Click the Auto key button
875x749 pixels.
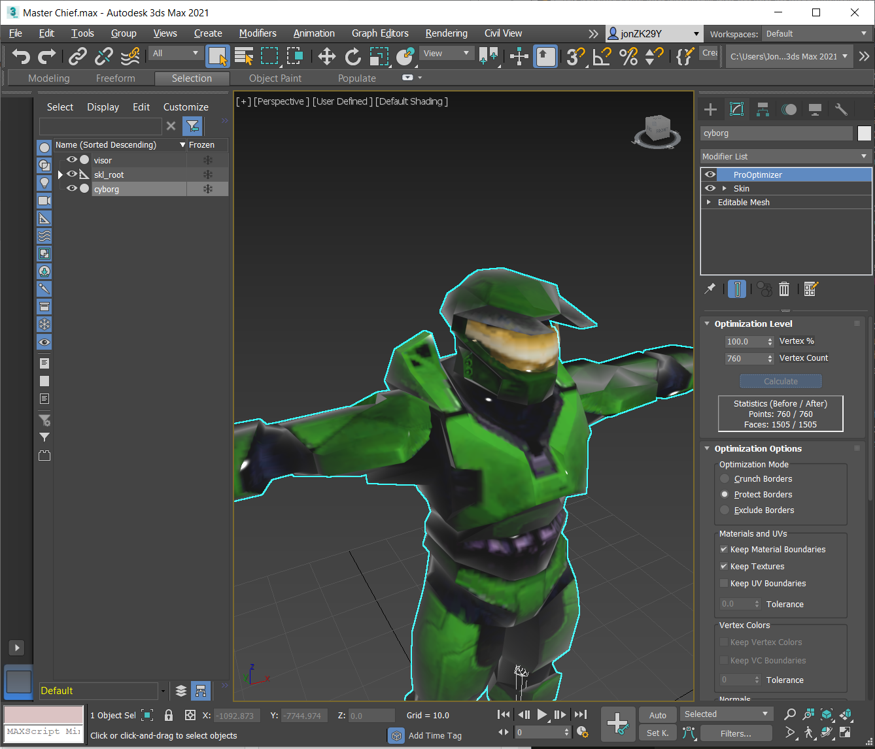pyautogui.click(x=658, y=715)
